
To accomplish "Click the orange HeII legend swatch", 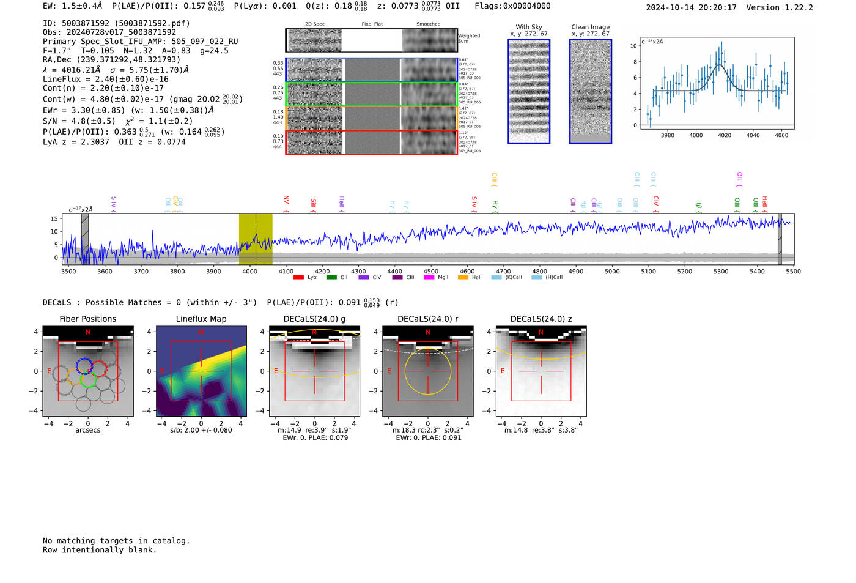I will tap(463, 277).
